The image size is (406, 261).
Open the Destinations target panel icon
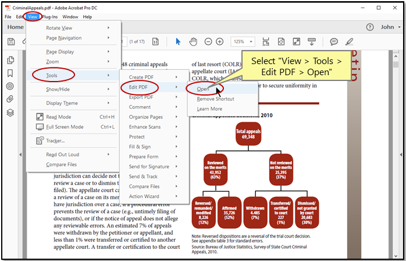click(x=10, y=86)
